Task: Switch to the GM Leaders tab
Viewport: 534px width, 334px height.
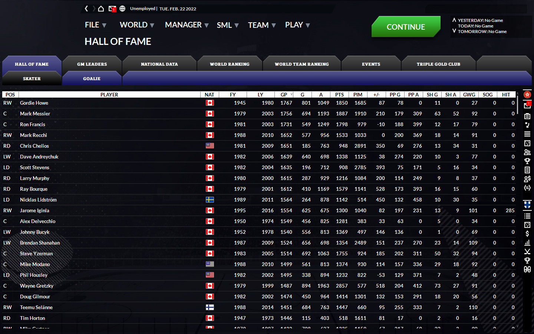Action: point(92,64)
